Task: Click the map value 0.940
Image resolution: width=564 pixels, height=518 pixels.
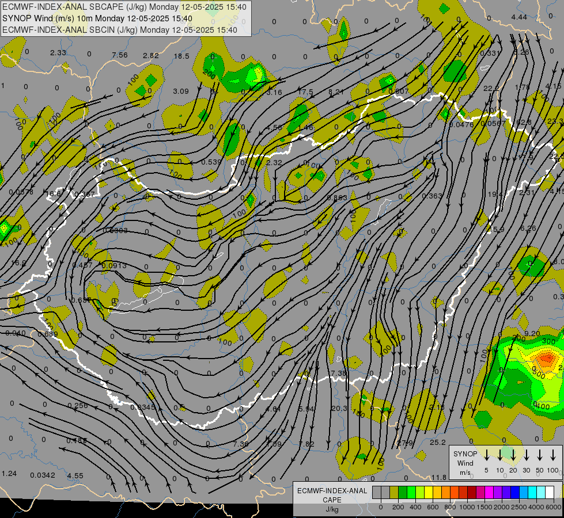Action: click(x=16, y=333)
